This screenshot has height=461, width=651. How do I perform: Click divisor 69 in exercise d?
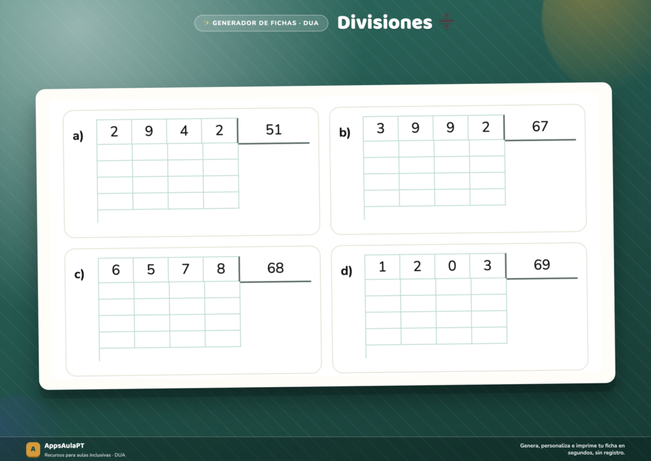(542, 265)
